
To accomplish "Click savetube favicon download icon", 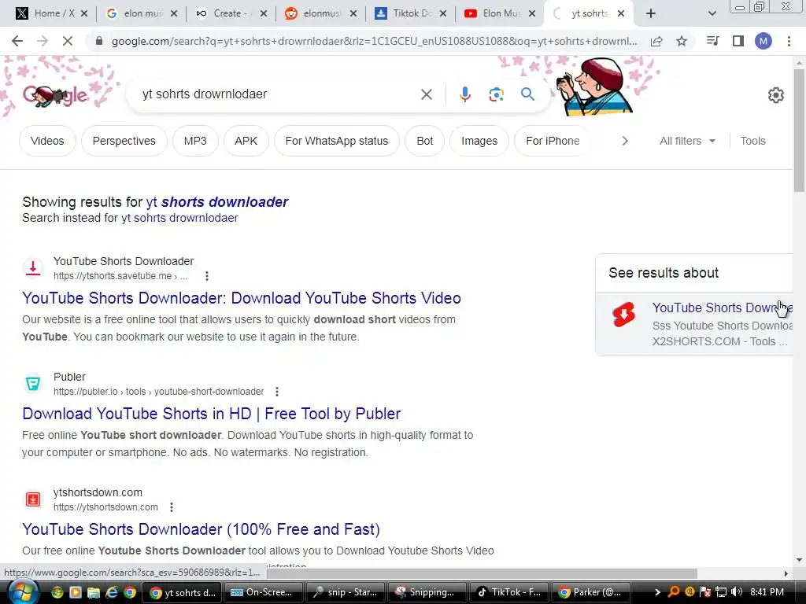I will [x=33, y=268].
